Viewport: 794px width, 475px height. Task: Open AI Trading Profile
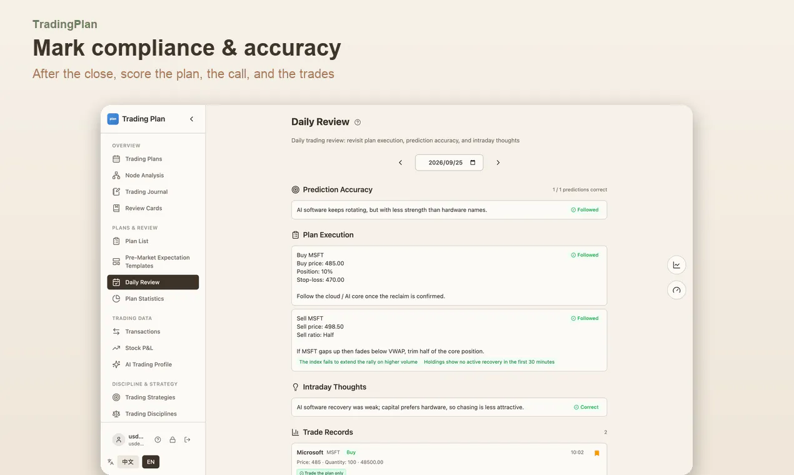153,364
